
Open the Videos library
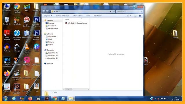click(51, 45)
